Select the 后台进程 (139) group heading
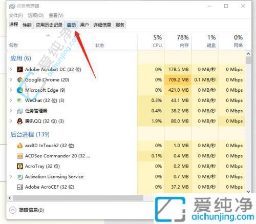256x224 pixels. pyautogui.click(x=30, y=134)
